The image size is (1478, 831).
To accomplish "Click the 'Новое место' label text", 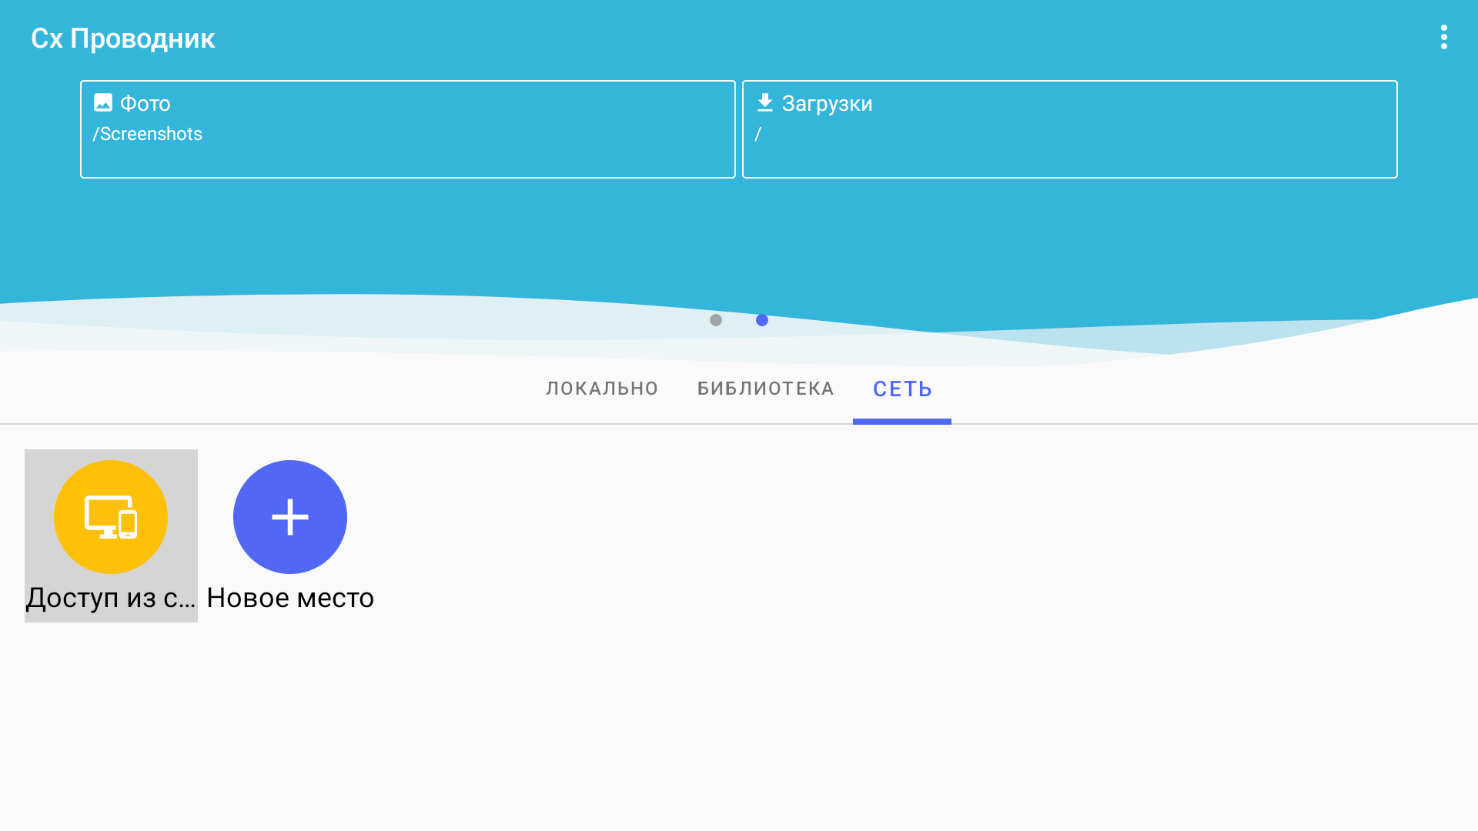I will [290, 598].
